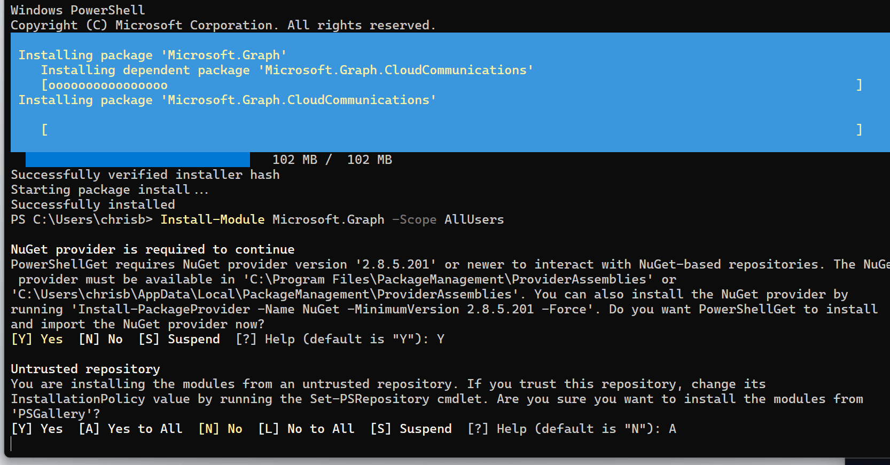Screen dimensions: 890x465
Task: Click the 'Microsoft.Graph' module name in command
Action: [329, 219]
